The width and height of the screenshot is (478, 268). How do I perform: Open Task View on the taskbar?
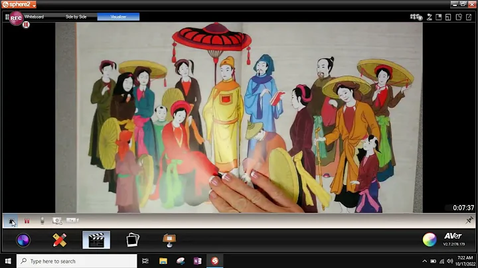[145, 261]
